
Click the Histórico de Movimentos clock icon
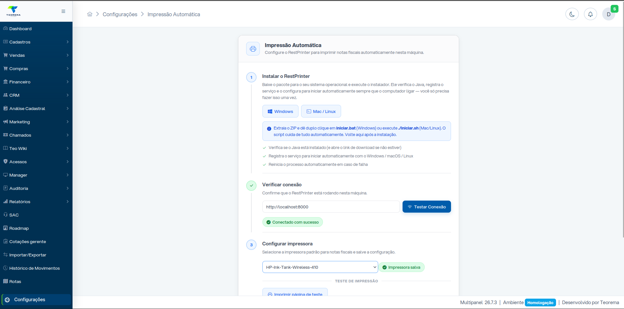(x=6, y=268)
